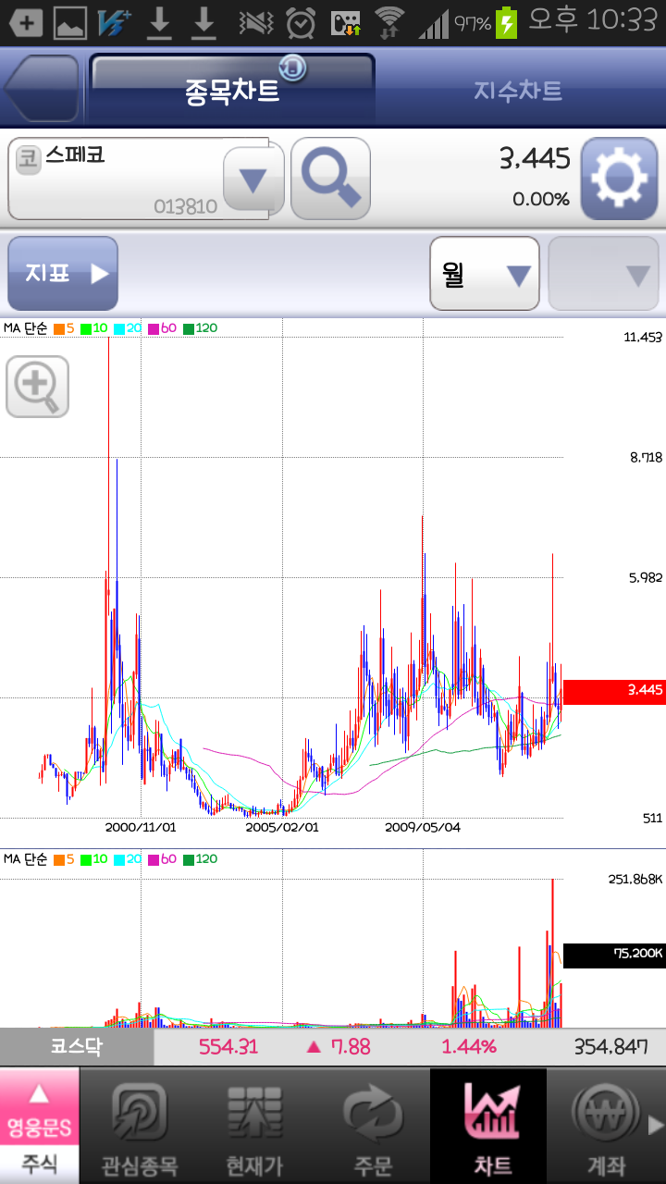Open the 종목차트 tab
Viewport: 666px width, 1184px height.
pyautogui.click(x=232, y=90)
